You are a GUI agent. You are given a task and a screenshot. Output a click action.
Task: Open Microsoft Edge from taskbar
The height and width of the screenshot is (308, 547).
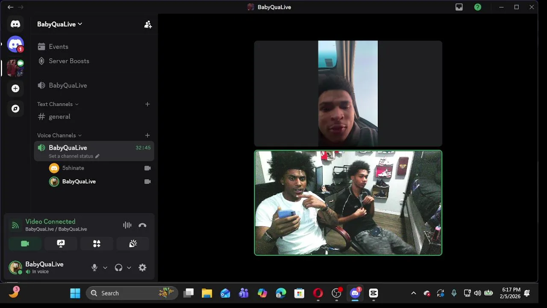pyautogui.click(x=281, y=293)
